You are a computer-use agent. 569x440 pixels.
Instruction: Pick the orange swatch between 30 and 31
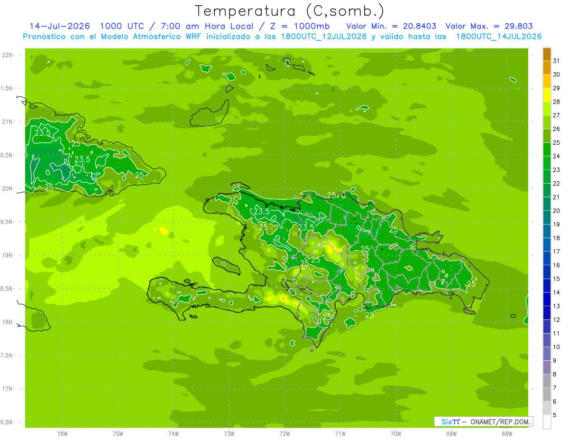click(547, 68)
